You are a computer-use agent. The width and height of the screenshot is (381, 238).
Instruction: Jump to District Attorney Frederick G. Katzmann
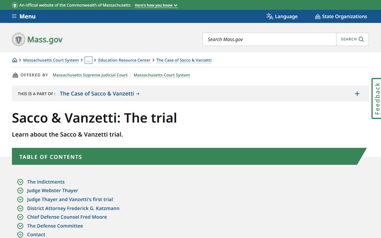click(73, 208)
